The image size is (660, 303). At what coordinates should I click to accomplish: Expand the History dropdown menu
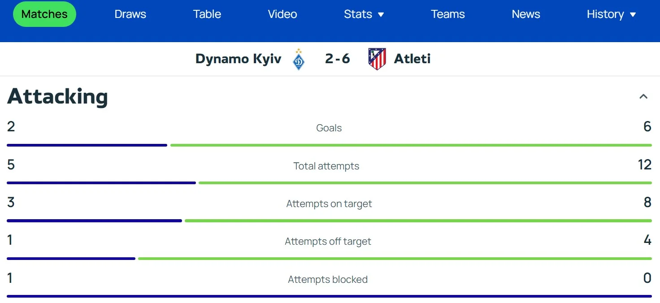pos(611,14)
